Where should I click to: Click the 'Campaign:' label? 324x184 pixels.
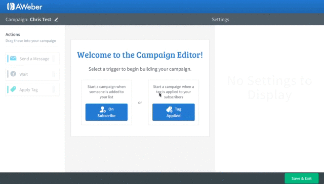[x=17, y=19]
